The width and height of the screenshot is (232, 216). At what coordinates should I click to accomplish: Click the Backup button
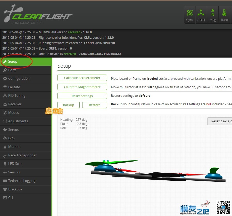point(69,105)
